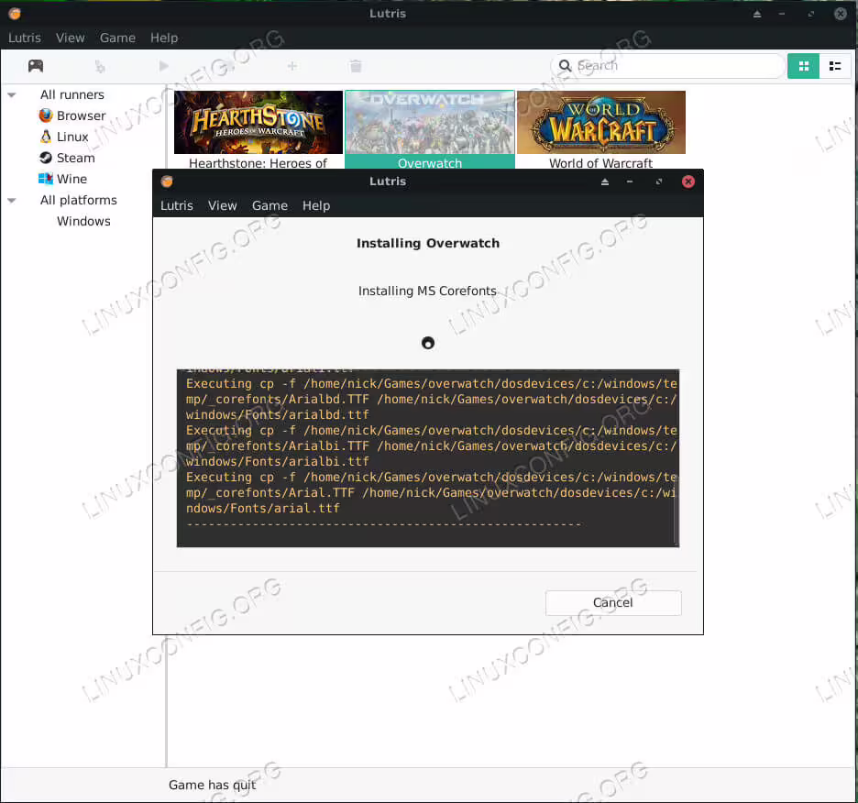Select All platforms in sidebar
Screen dimensions: 858x803
click(78, 201)
